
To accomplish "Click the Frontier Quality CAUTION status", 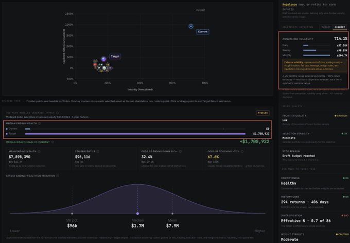I will coord(341,116).
